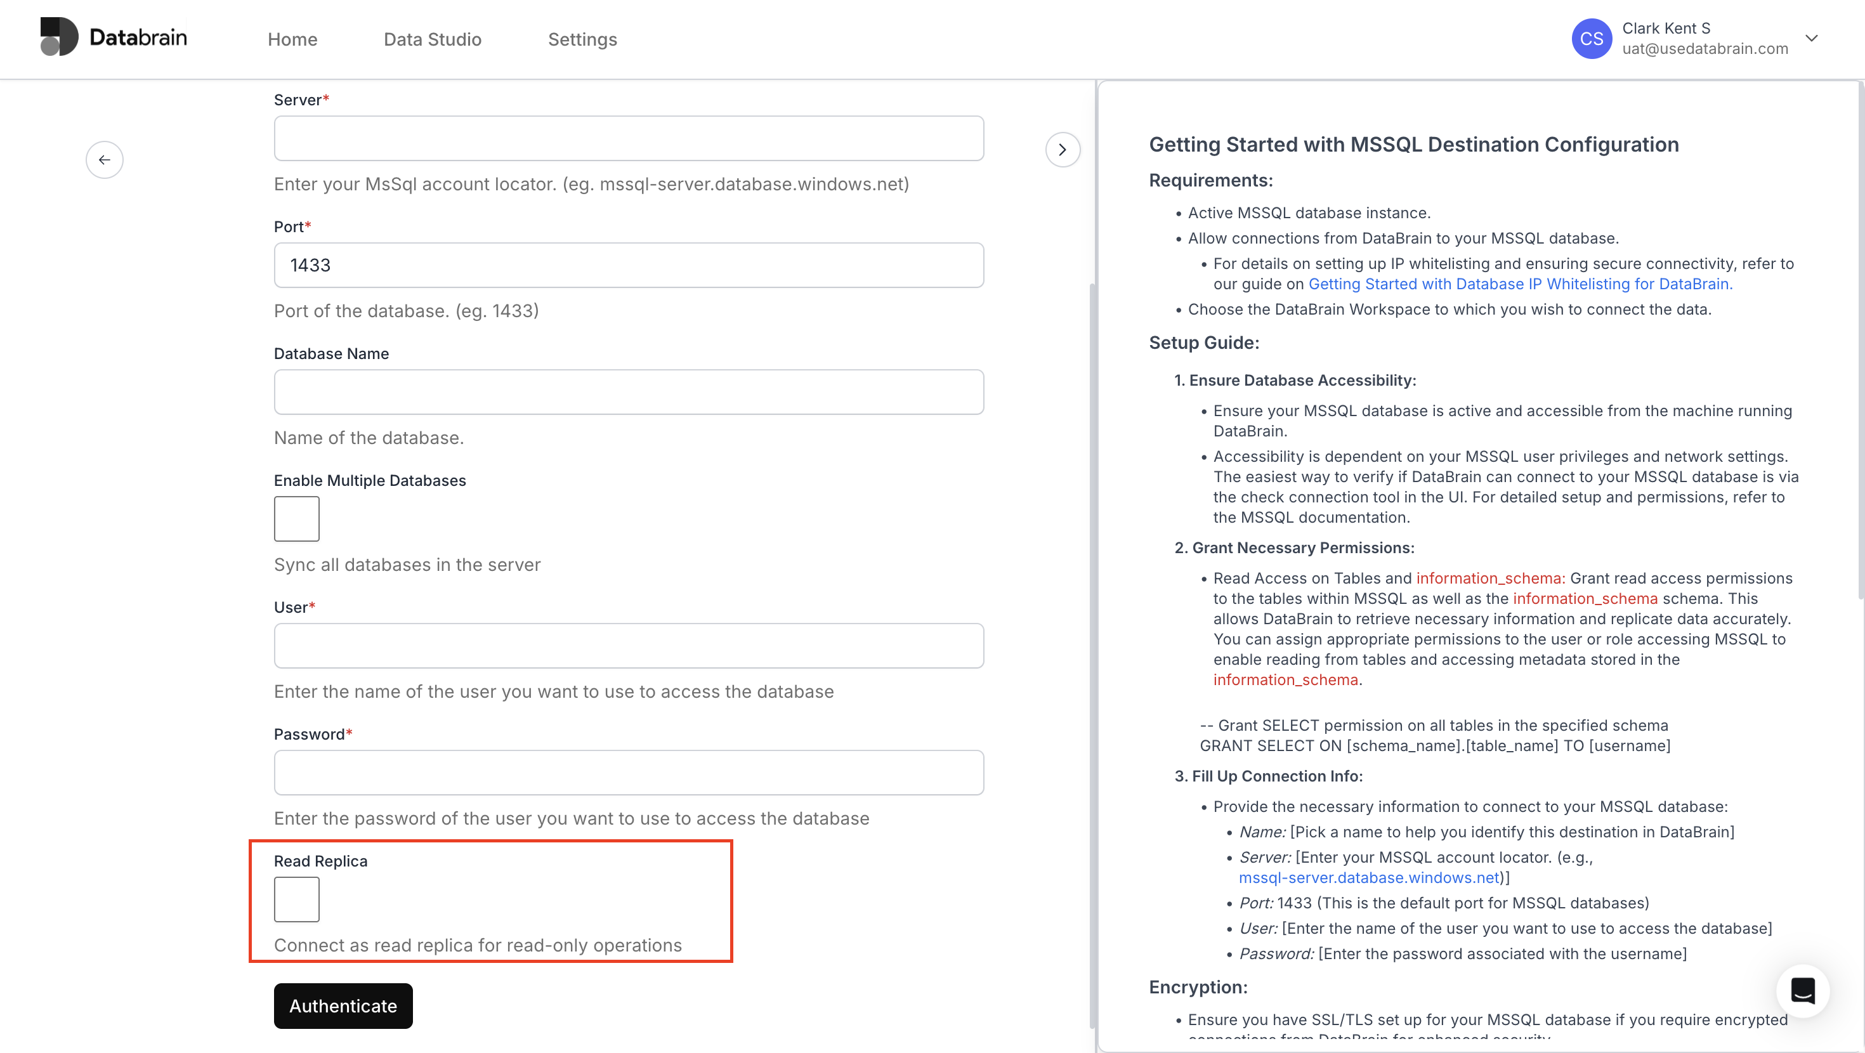Click into the Server input field
Image resolution: width=1865 pixels, height=1053 pixels.
pyautogui.click(x=629, y=138)
